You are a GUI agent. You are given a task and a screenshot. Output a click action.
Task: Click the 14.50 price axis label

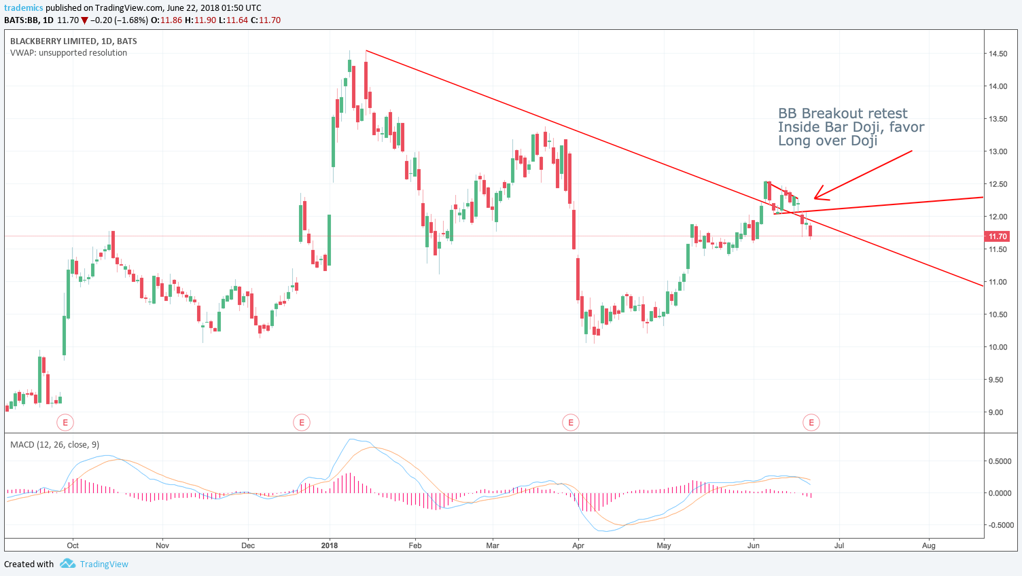[x=998, y=54]
